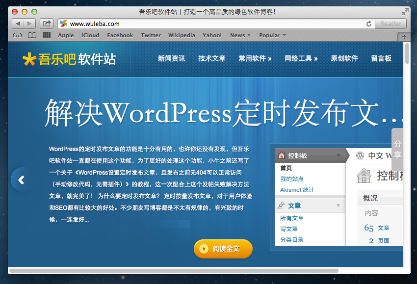
Task: Add a new tab with the plus button
Action: click(404, 37)
